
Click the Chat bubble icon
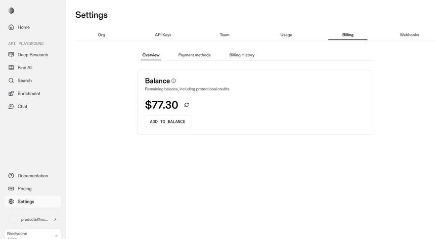pyautogui.click(x=11, y=106)
